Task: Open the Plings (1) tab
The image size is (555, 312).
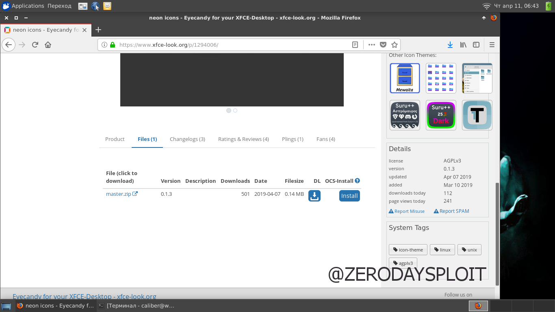Action: (x=293, y=139)
